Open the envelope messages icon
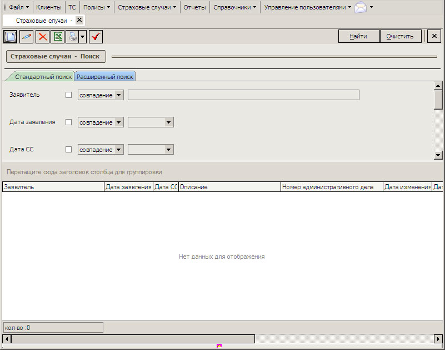Image resolution: width=445 pixels, height=350 pixels. click(361, 8)
